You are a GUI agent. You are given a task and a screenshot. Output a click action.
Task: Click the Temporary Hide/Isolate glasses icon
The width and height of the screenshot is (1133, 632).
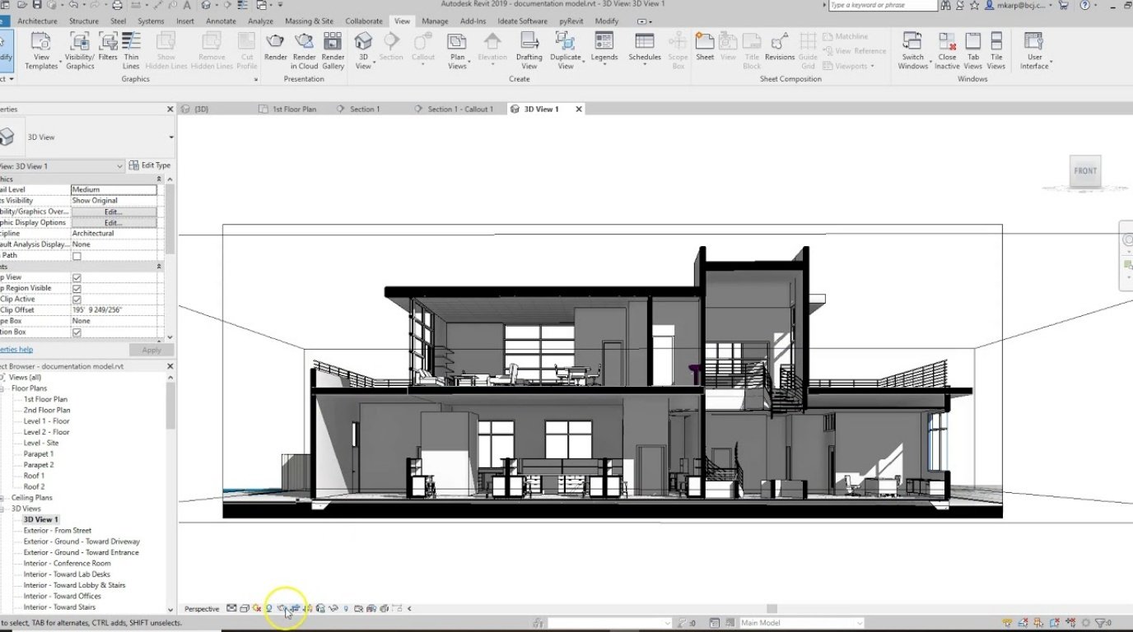tap(333, 609)
